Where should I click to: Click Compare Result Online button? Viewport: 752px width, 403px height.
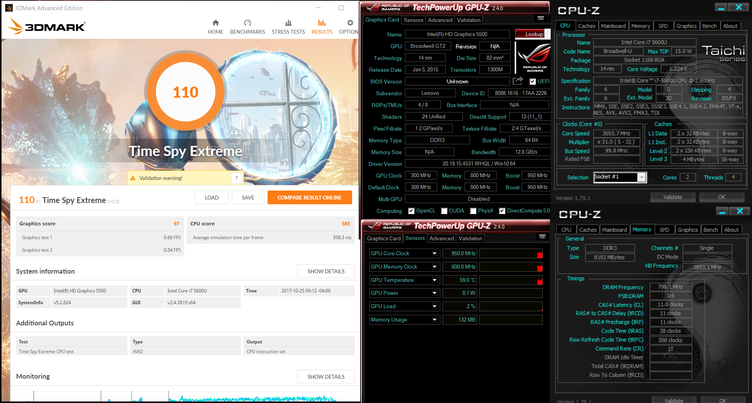309,198
